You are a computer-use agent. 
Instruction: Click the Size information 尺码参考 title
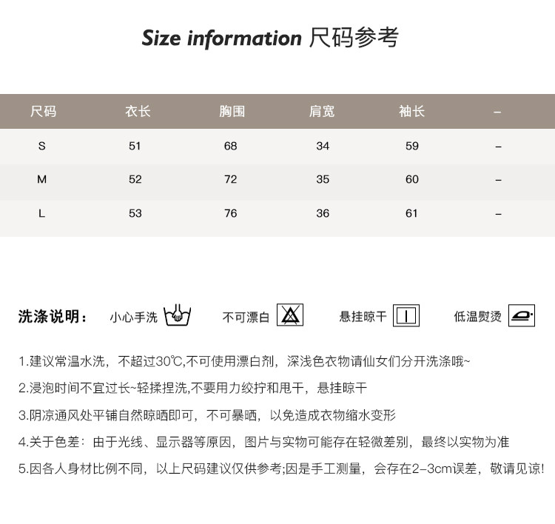tap(270, 38)
